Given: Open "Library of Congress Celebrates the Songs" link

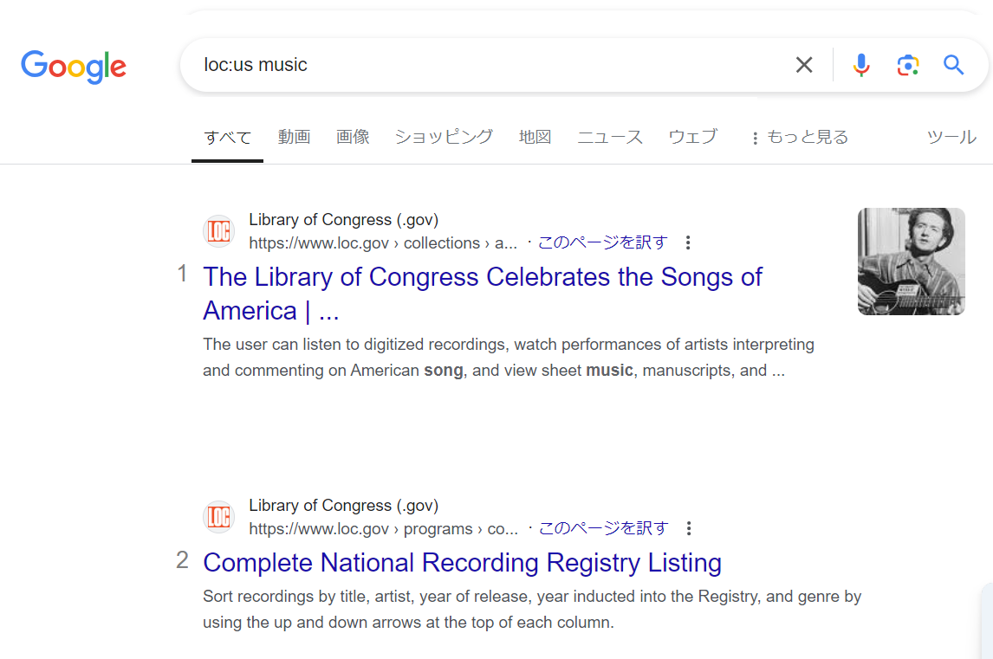Looking at the screenshot, I should (x=483, y=294).
